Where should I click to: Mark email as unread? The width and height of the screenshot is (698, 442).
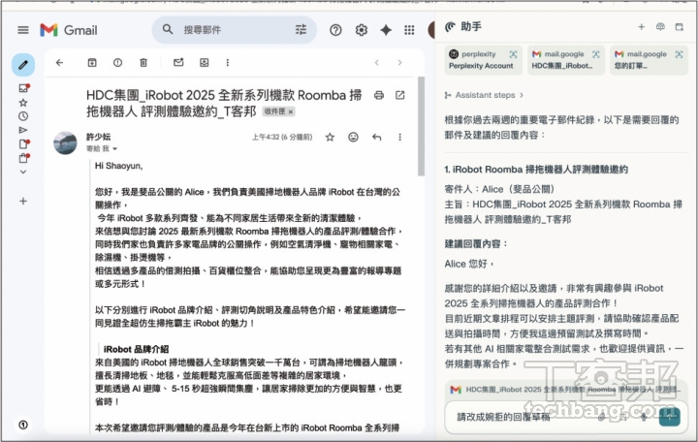coord(178,63)
